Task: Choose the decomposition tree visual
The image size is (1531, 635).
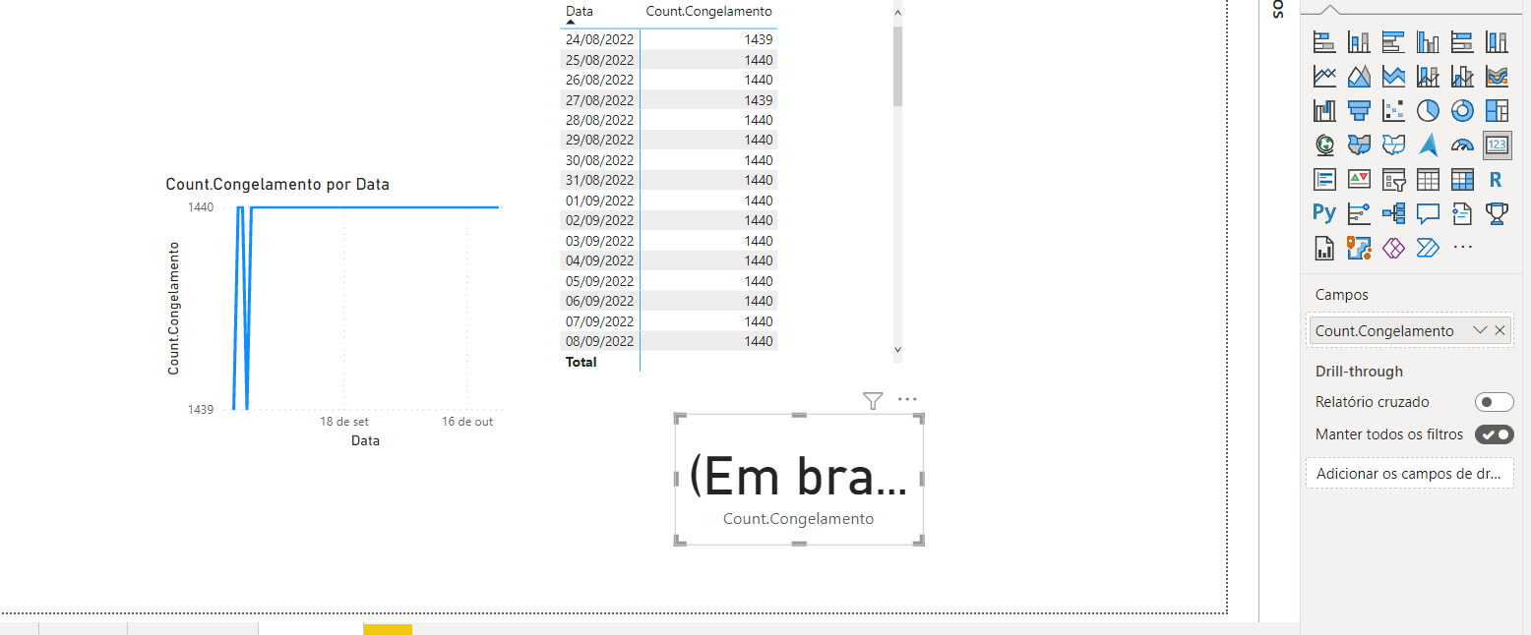Action: (1393, 213)
